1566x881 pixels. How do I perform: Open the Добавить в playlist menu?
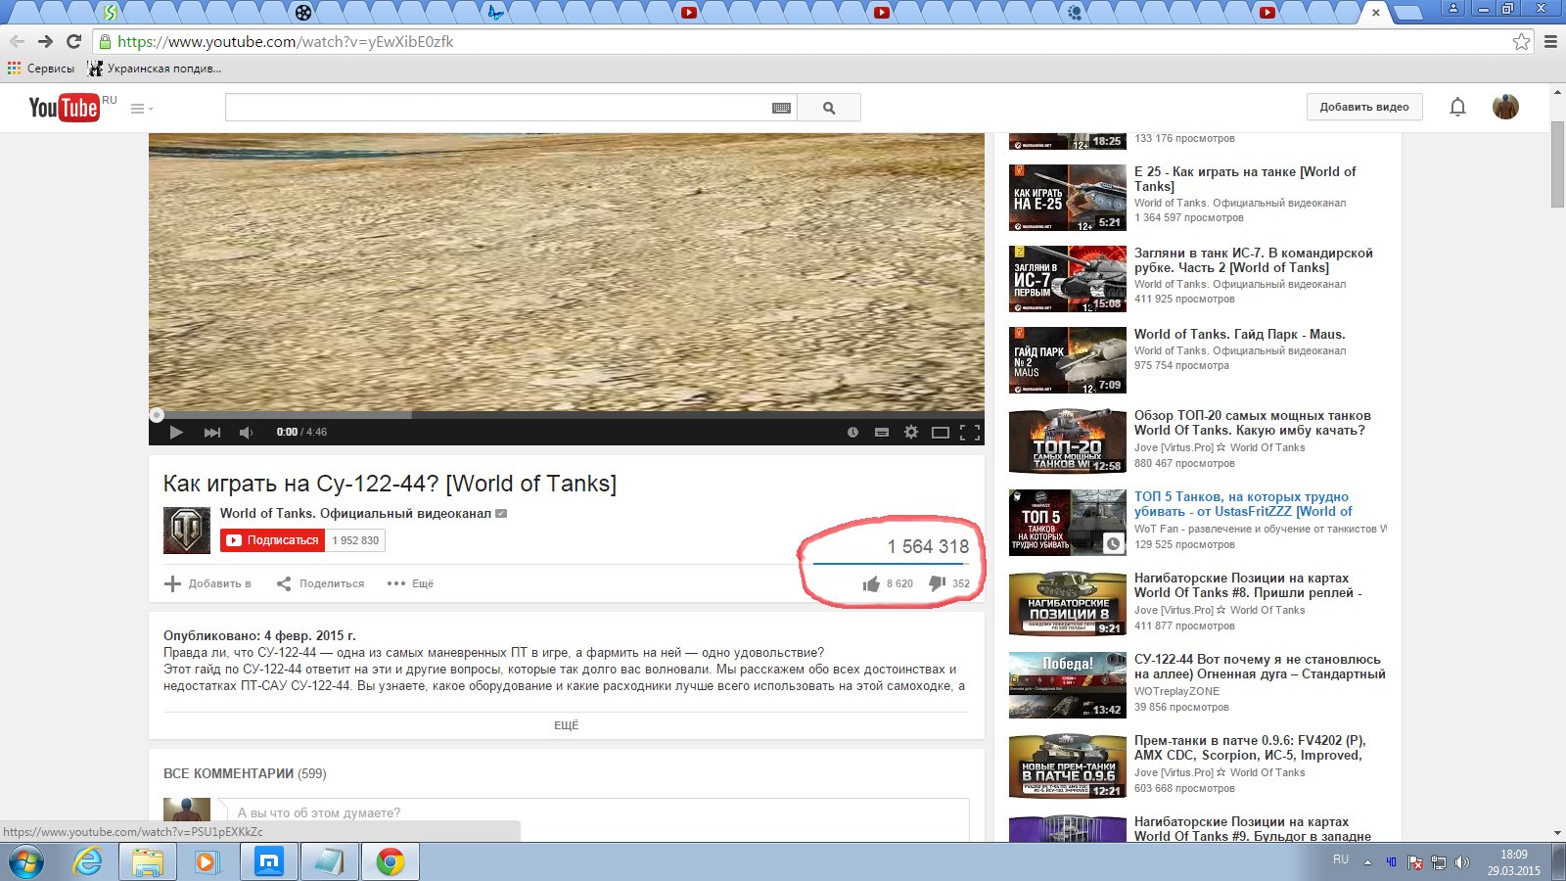(207, 583)
